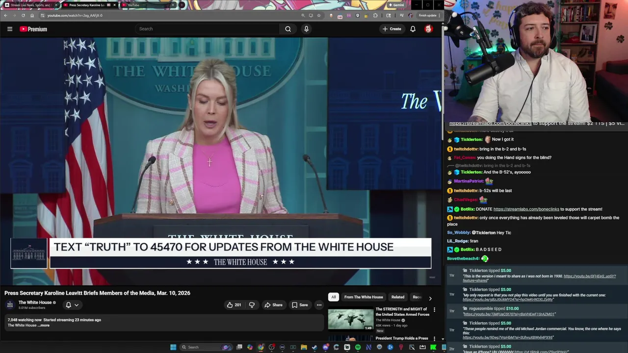Open youtu.be link in roguezombie's $10.00 tip
The image size is (628, 353).
pos(509,314)
